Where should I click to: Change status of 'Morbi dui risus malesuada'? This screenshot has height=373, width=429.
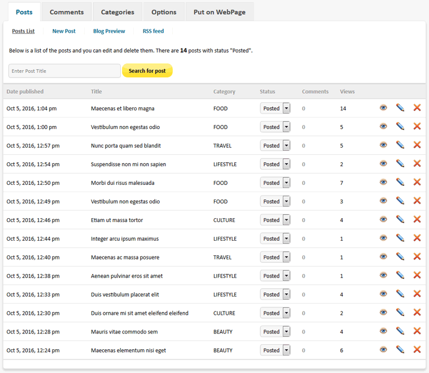(x=275, y=183)
